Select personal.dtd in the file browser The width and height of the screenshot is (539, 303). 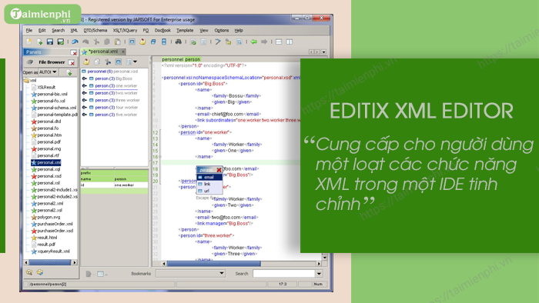pyautogui.click(x=49, y=122)
